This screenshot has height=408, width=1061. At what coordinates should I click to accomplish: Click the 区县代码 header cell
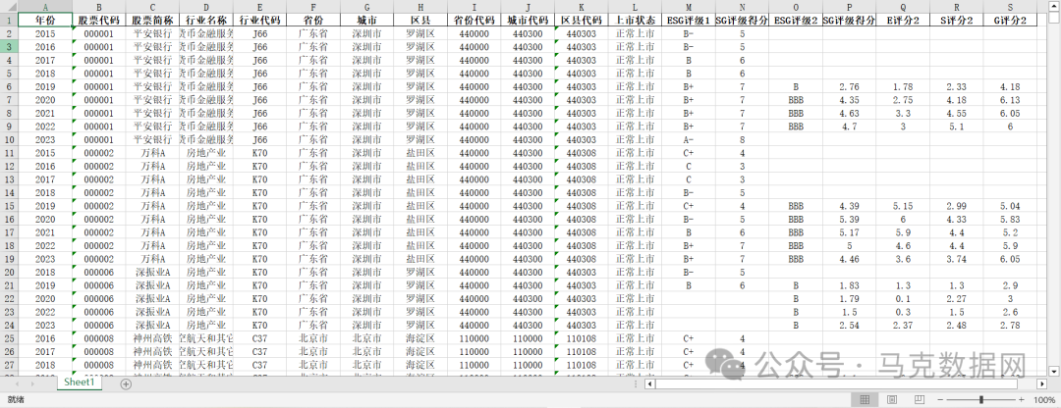click(581, 21)
